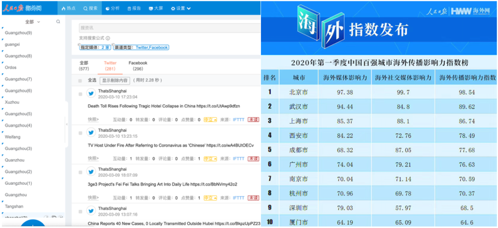Open the 报告 report section
498x228 pixels.
tap(134, 9)
